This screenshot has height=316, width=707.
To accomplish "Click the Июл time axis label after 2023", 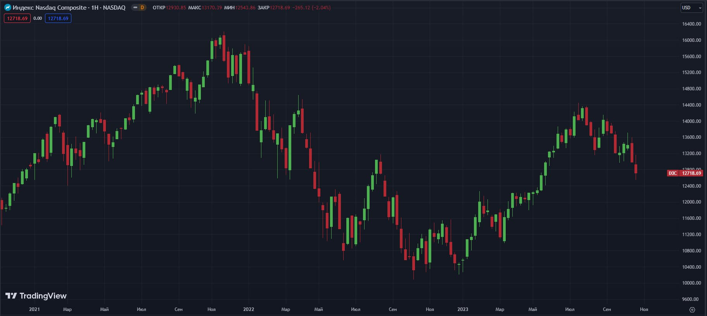I will coord(570,309).
